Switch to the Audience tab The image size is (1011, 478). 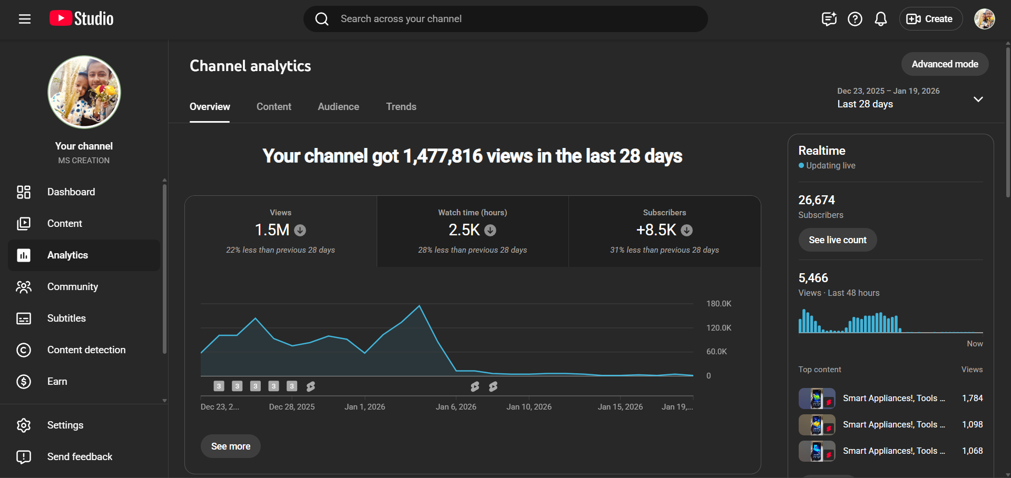click(338, 107)
